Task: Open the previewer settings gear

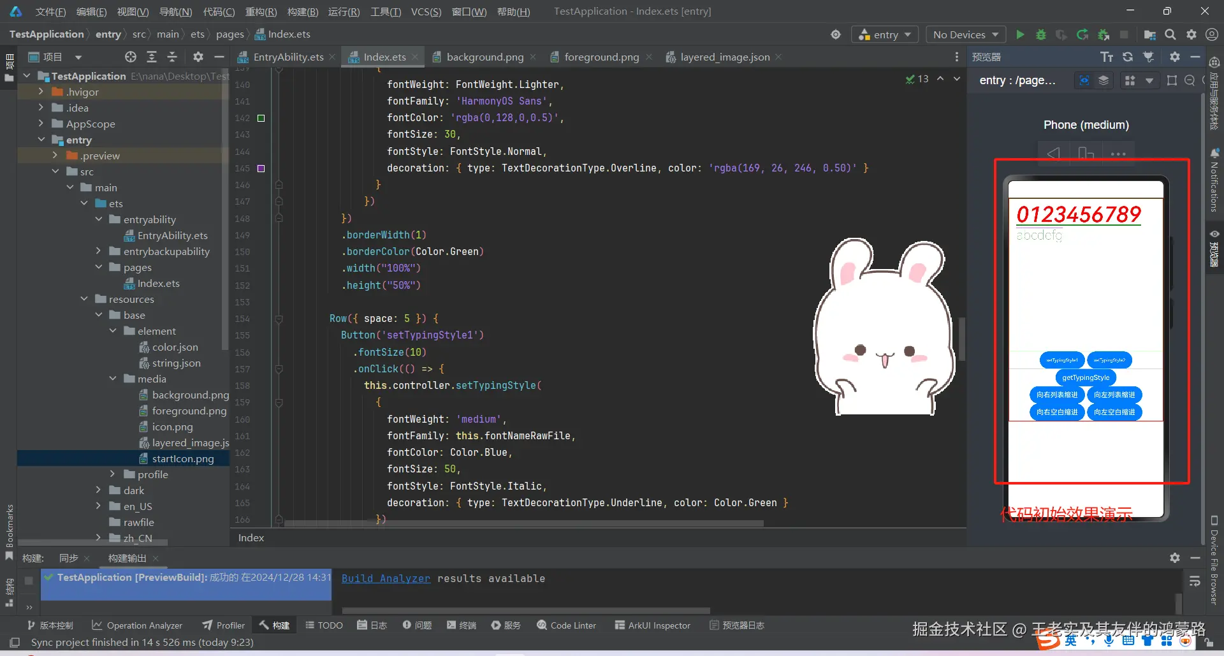Action: click(x=1174, y=56)
